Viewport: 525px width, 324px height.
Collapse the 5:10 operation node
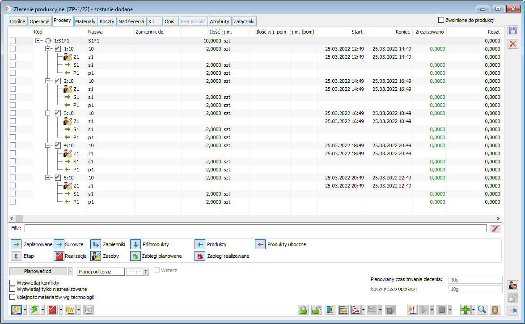pyautogui.click(x=47, y=178)
